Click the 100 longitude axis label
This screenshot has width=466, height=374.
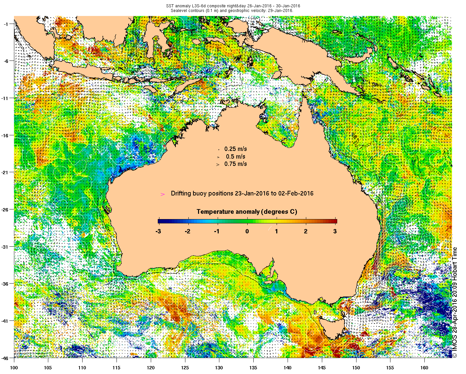14,368
